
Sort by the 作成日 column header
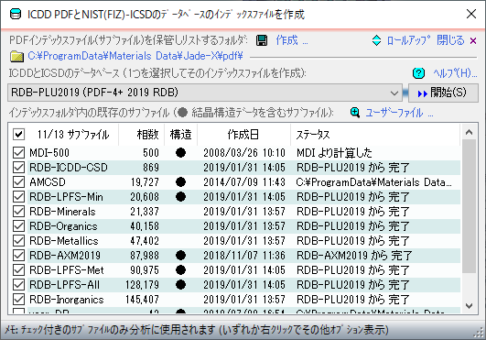[243, 135]
